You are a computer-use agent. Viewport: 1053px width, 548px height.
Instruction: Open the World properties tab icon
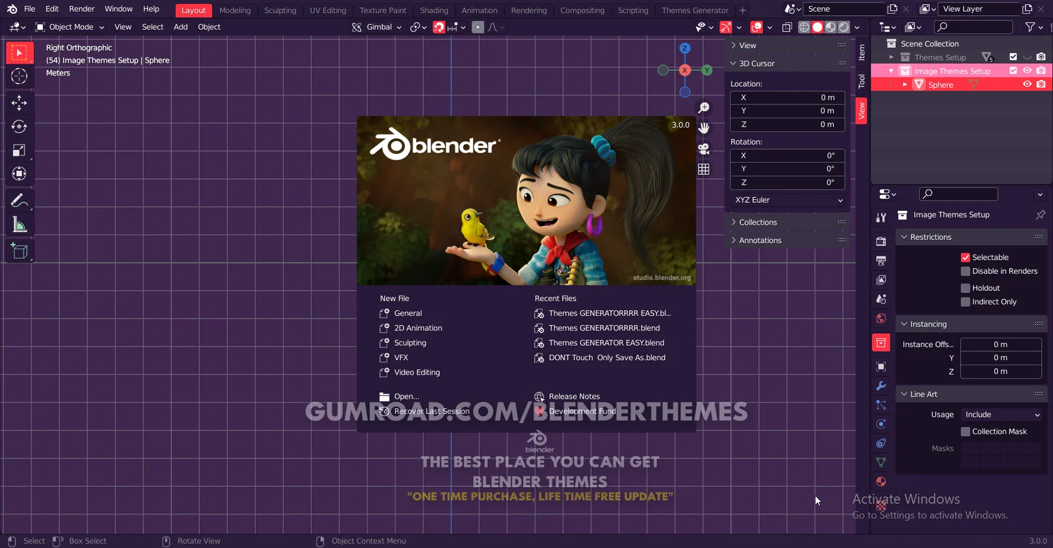click(x=881, y=319)
